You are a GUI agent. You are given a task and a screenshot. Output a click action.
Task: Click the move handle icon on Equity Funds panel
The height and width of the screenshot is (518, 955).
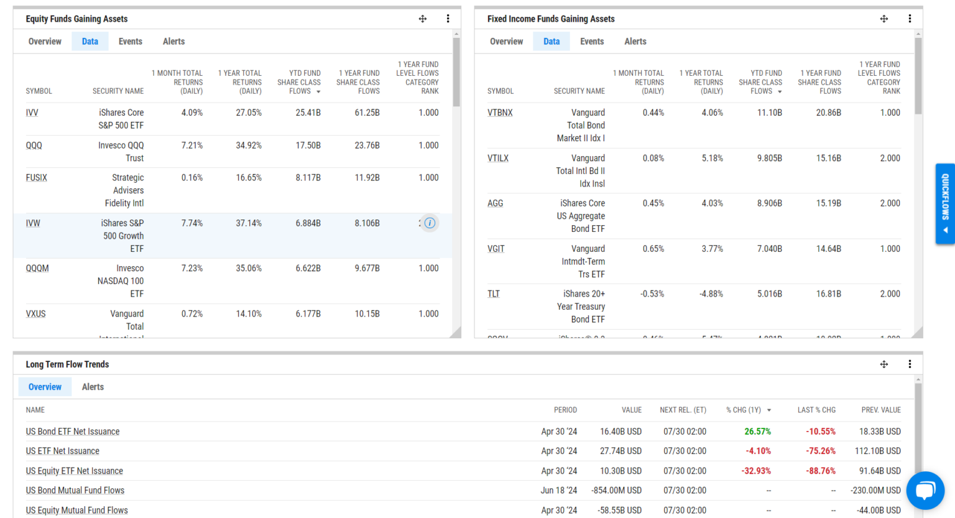[422, 19]
